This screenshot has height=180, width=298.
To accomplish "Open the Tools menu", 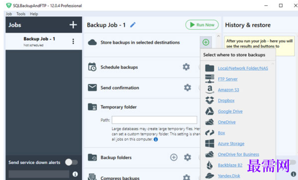I will pyautogui.click(x=21, y=14).
